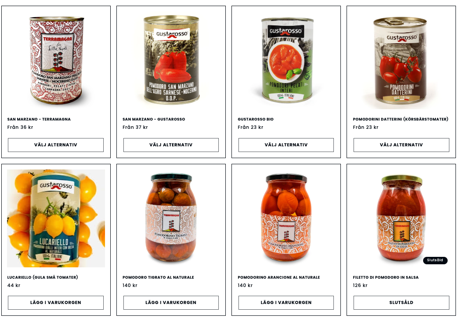Open the San Marzano Terramagna can image
Screen dimensions: 459x325
pos(56,60)
